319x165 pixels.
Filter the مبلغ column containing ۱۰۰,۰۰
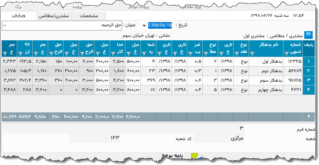coord(67,54)
